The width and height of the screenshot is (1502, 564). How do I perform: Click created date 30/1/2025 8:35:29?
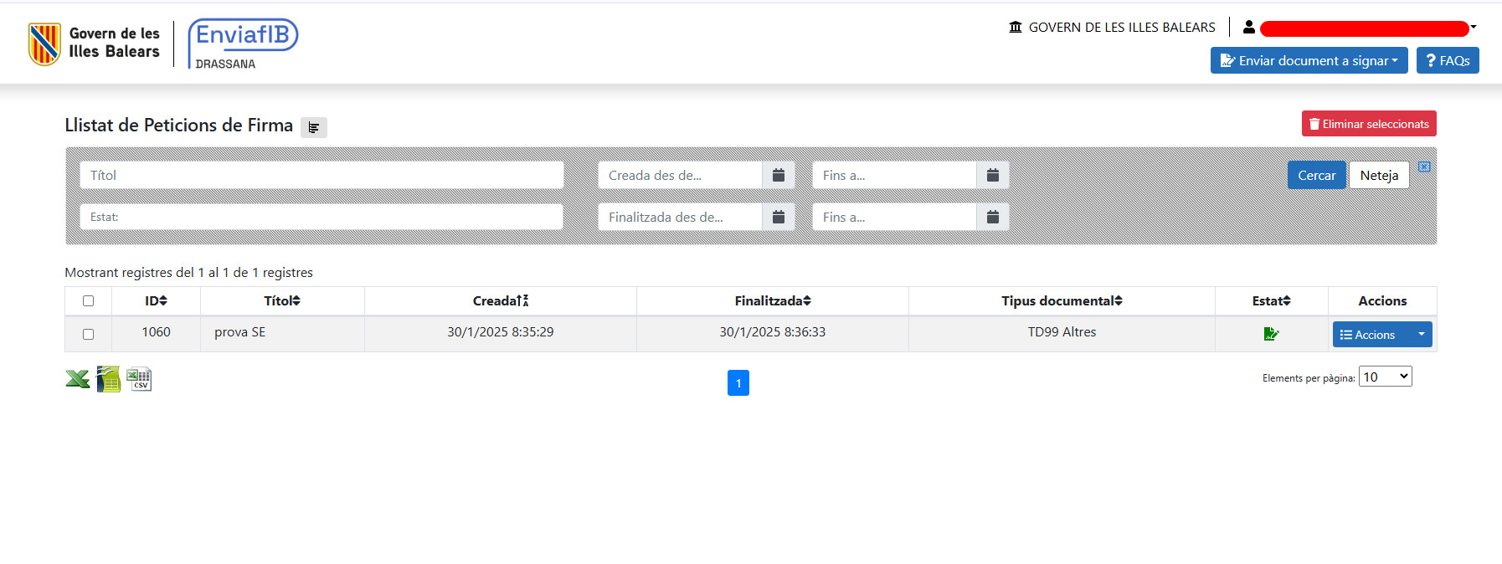[501, 332]
